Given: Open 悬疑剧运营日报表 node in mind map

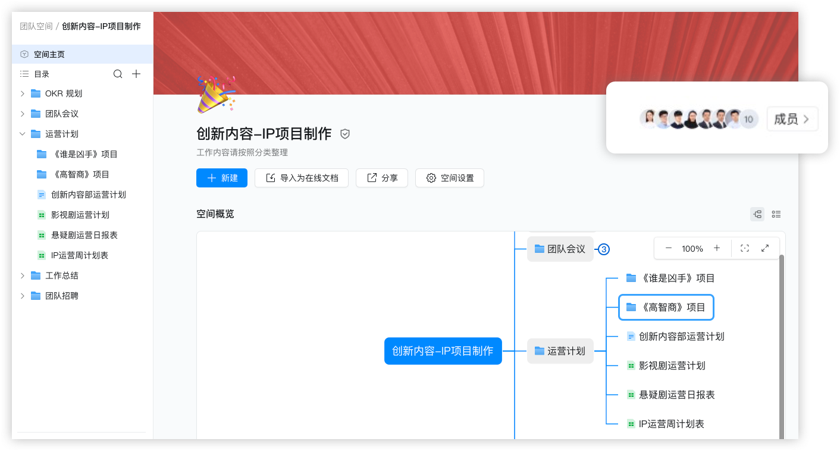Looking at the screenshot, I should click(x=671, y=394).
